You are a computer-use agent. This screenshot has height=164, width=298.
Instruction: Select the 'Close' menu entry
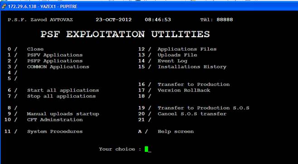[x=35, y=49]
